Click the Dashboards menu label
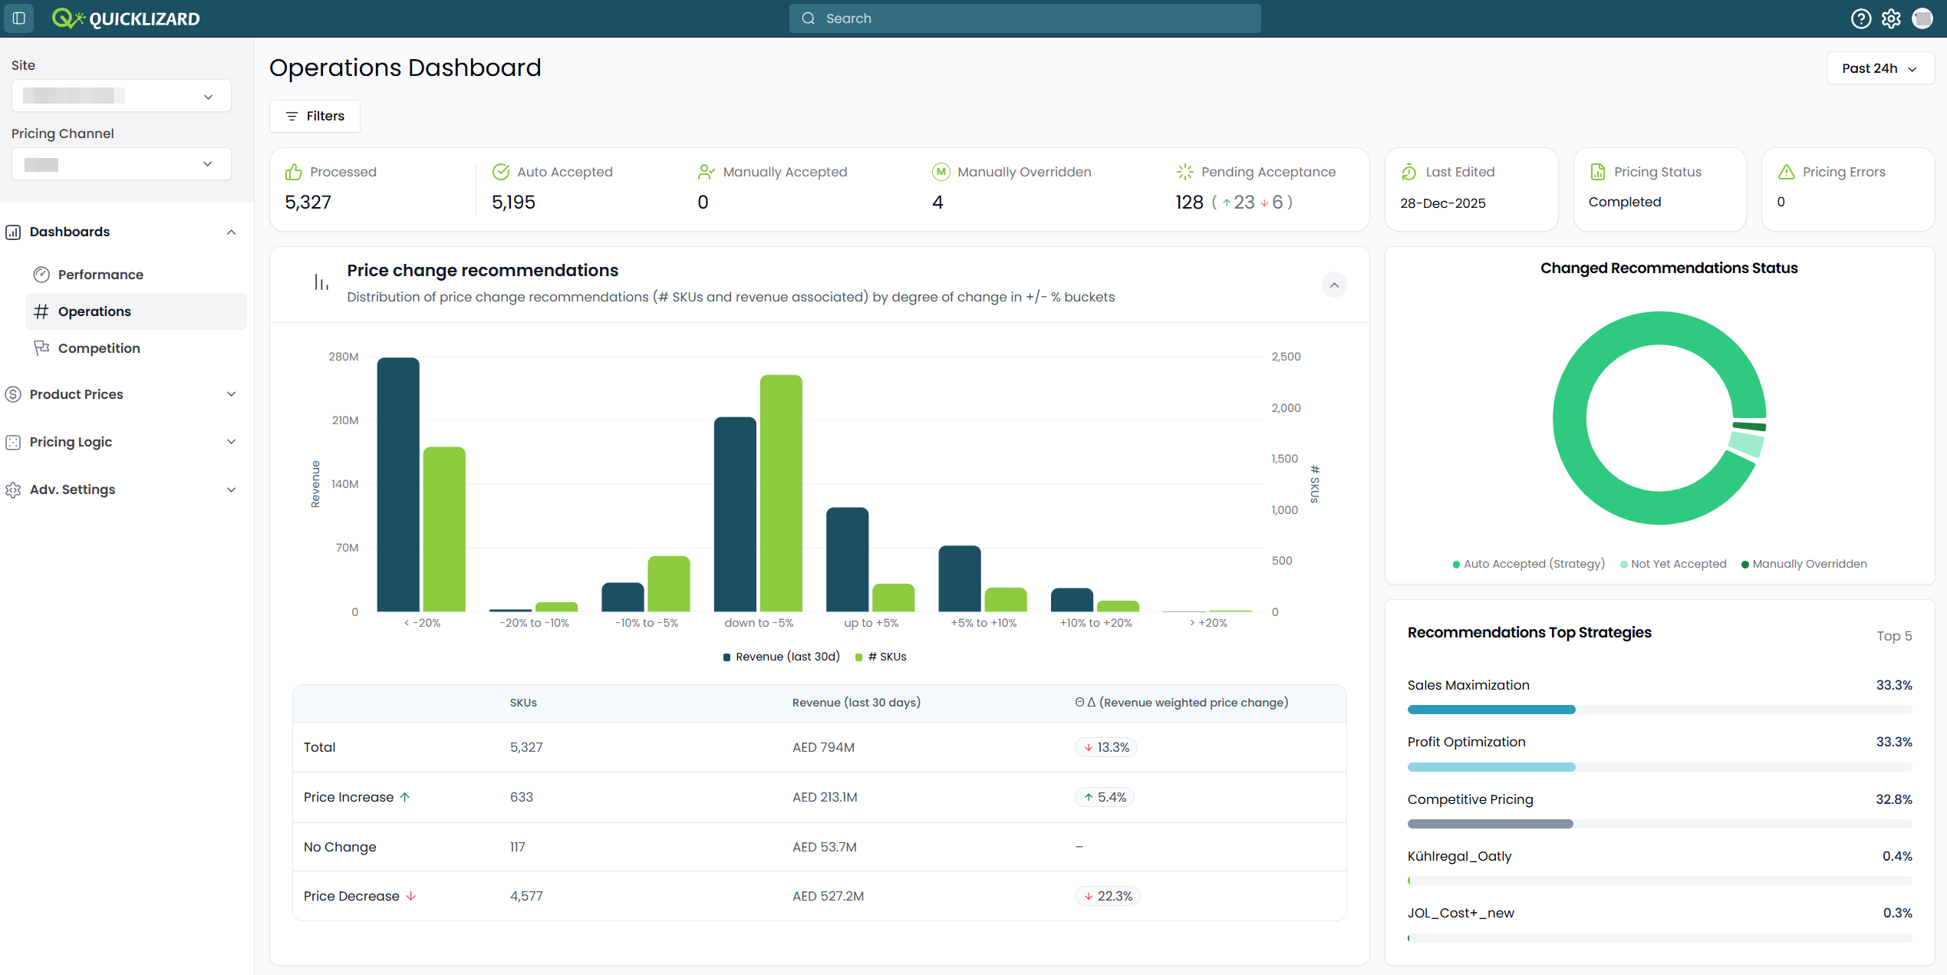 [70, 232]
